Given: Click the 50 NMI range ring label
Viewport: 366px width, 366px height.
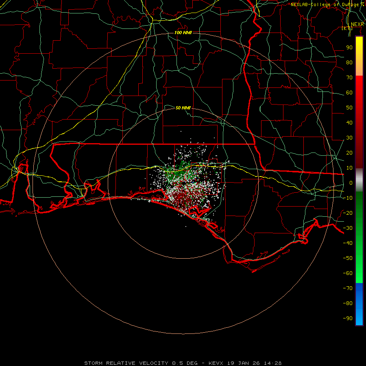Looking at the screenshot, I should coord(183,108).
